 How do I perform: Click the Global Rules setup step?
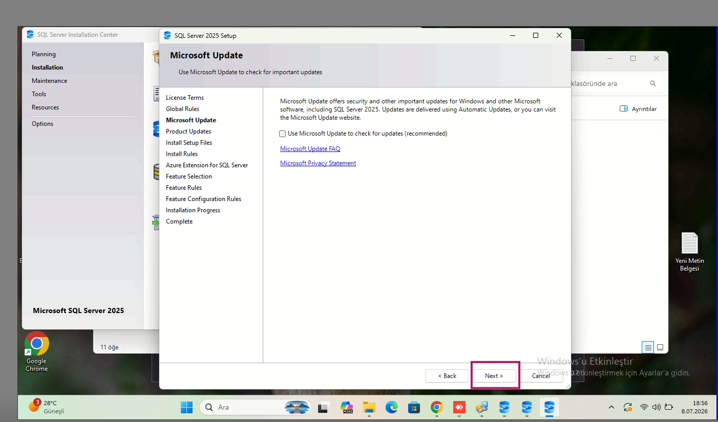coord(182,109)
